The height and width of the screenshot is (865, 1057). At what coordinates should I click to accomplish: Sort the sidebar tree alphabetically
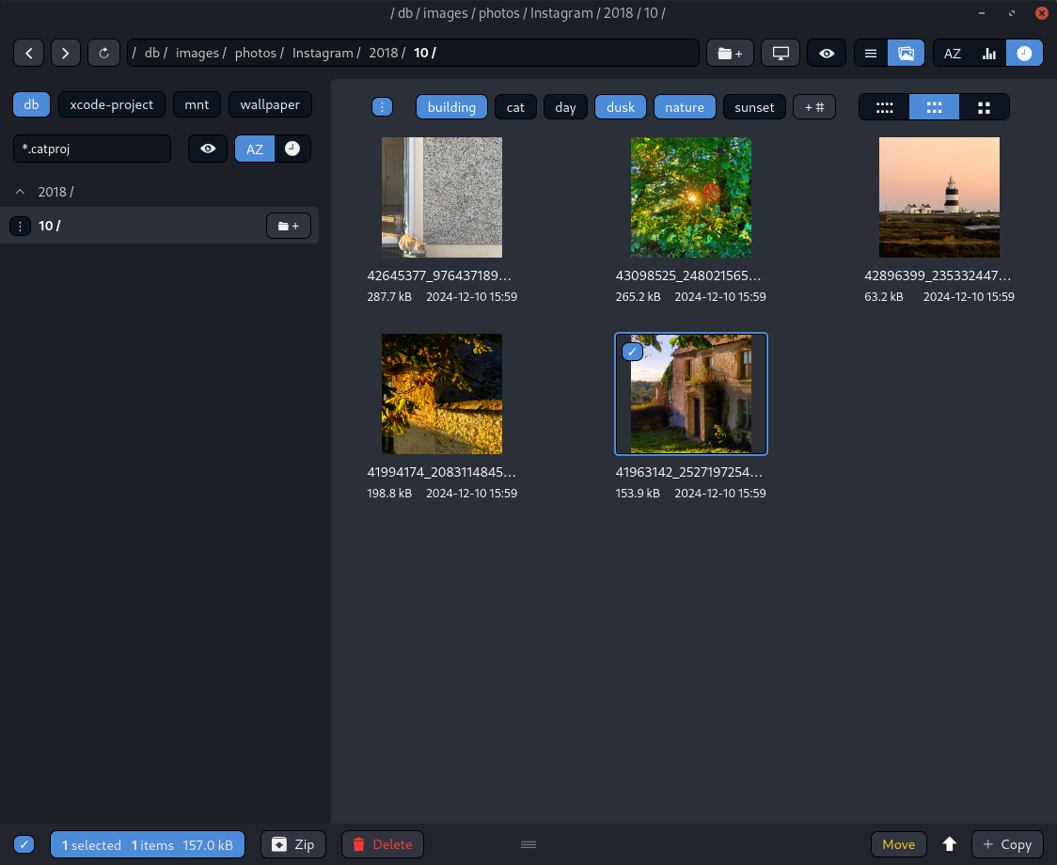pyautogui.click(x=255, y=149)
